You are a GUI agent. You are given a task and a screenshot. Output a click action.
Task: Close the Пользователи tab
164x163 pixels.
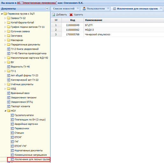tap(108, 8)
